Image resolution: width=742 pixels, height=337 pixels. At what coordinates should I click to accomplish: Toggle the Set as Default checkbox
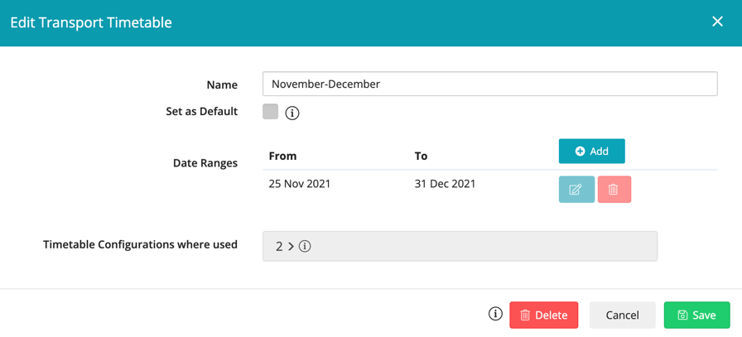[x=271, y=112]
